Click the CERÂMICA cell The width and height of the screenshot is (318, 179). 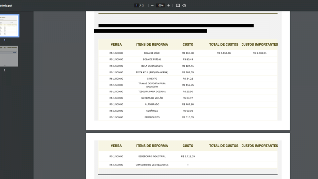[152, 111]
